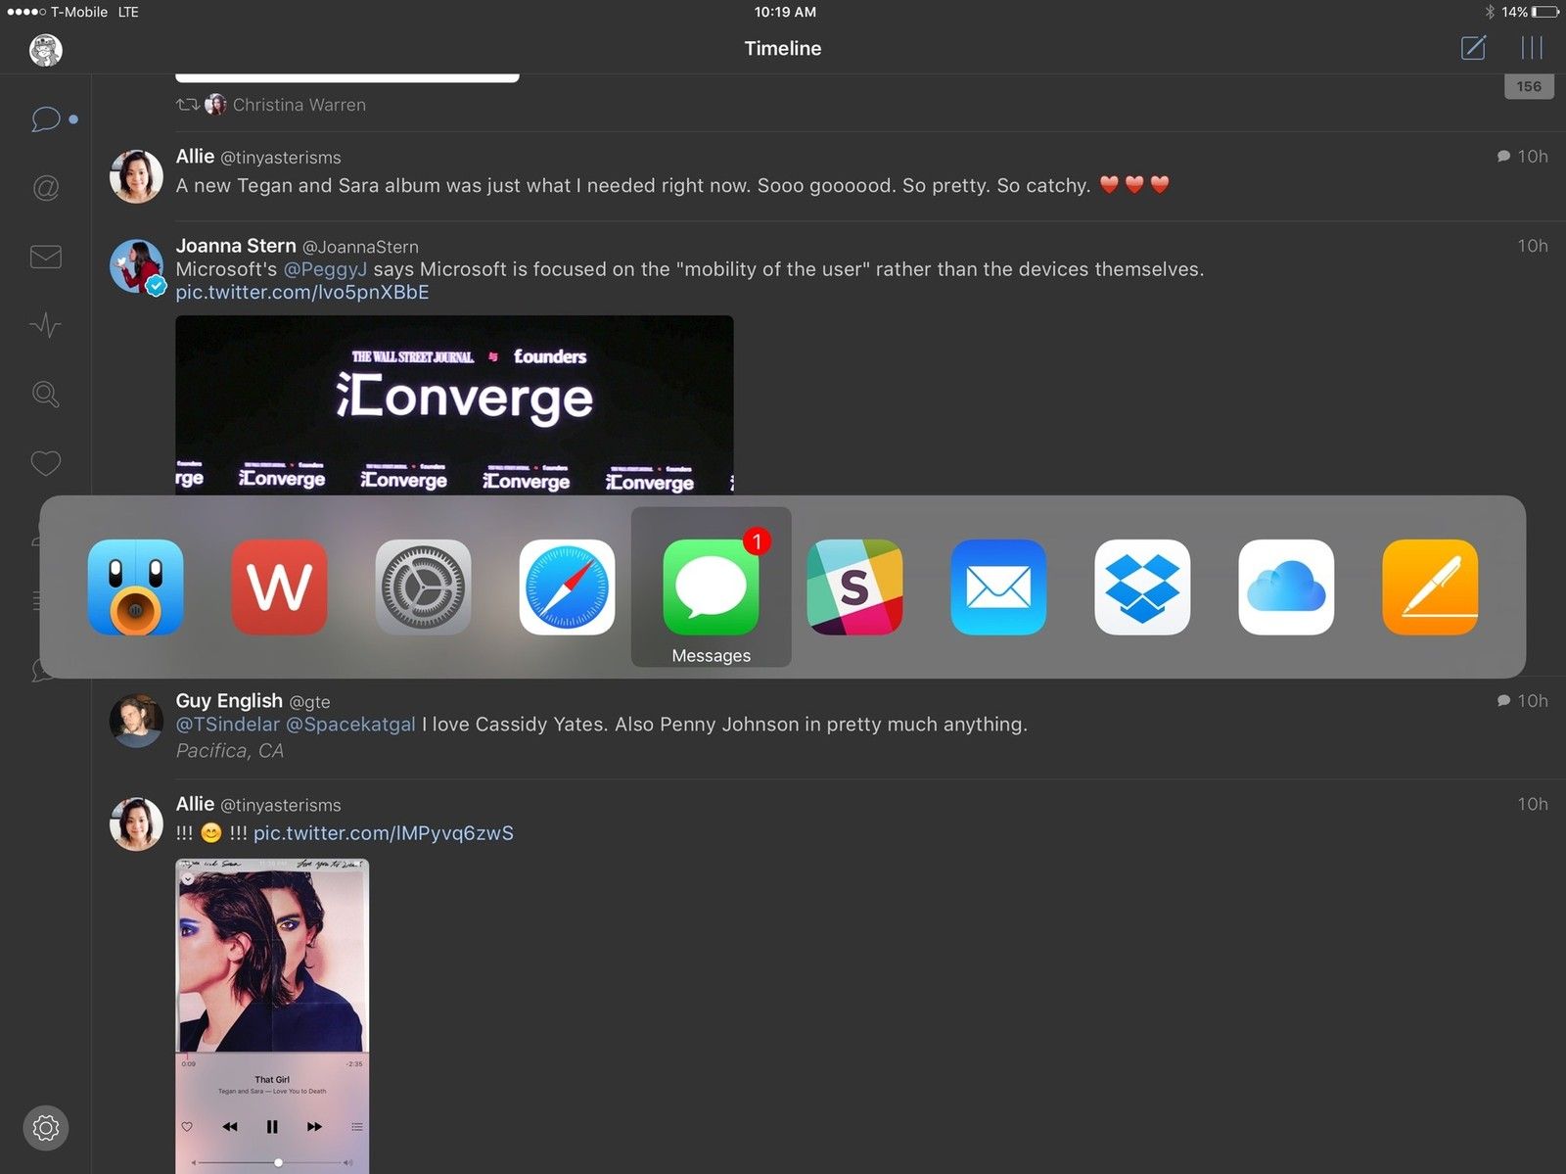Open the iCloud Drive app
This screenshot has width=1566, height=1174.
(x=1286, y=587)
